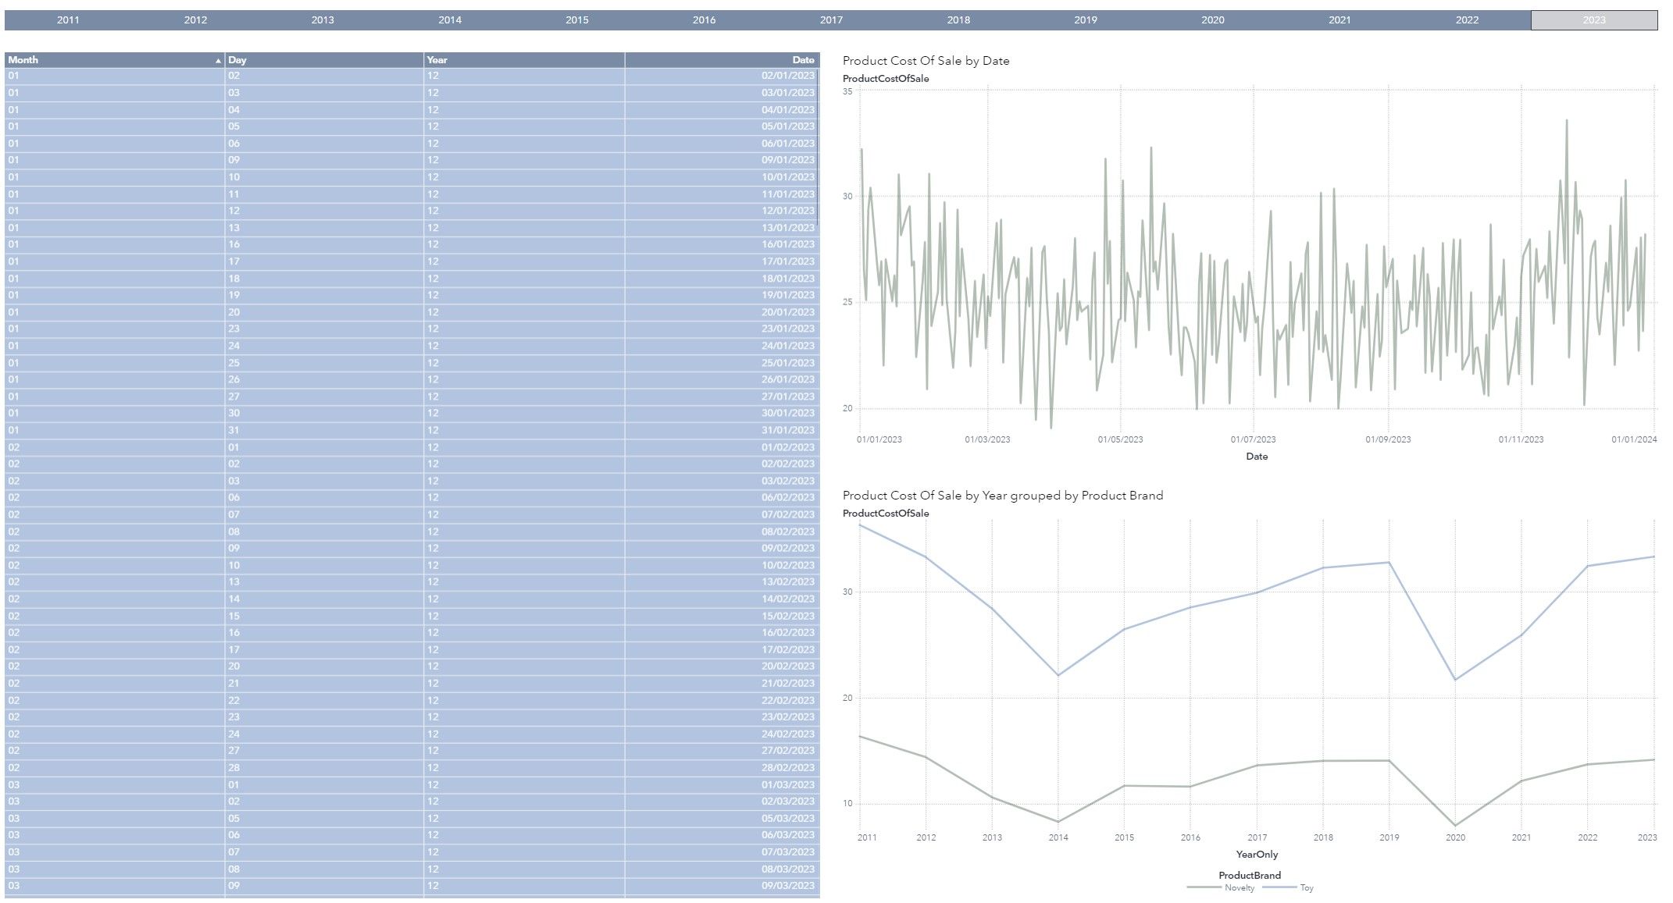Select the row dated 28/02/2023

pyautogui.click(x=787, y=768)
